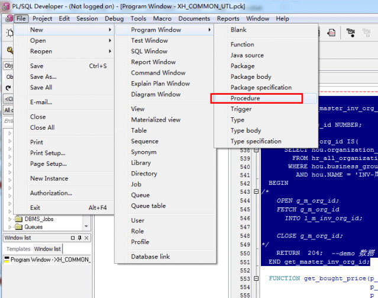378x298 pixels.
Task: Click Print Setup... in File menu
Action: [x=64, y=153]
